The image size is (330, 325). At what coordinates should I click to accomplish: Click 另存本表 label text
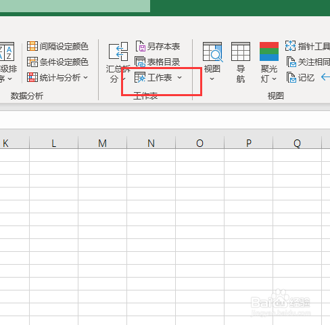click(164, 47)
